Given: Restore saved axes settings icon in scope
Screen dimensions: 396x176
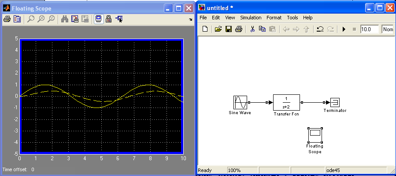Looking at the screenshot, I should point(85,19).
